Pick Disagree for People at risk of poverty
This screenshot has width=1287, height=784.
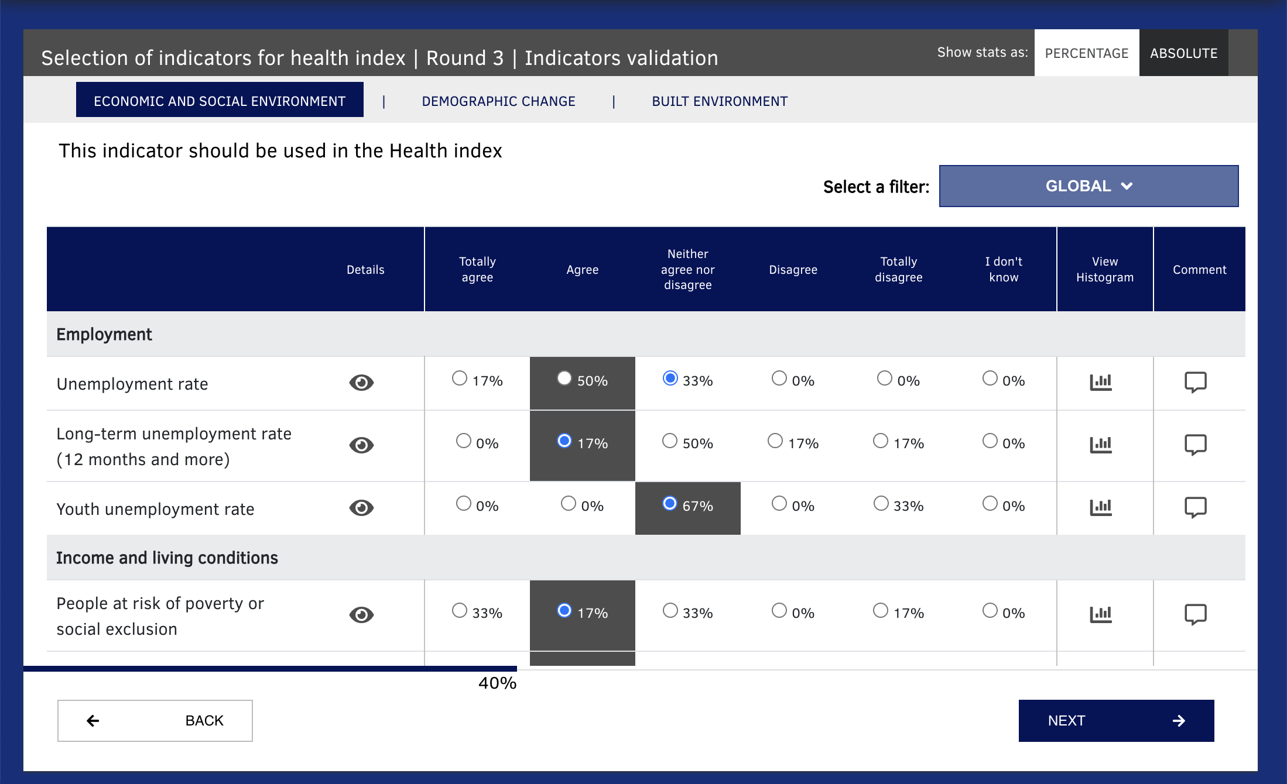(779, 610)
